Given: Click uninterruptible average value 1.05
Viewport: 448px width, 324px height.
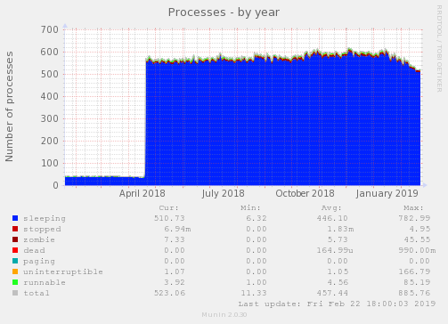Looking at the screenshot, I should tap(338, 271).
